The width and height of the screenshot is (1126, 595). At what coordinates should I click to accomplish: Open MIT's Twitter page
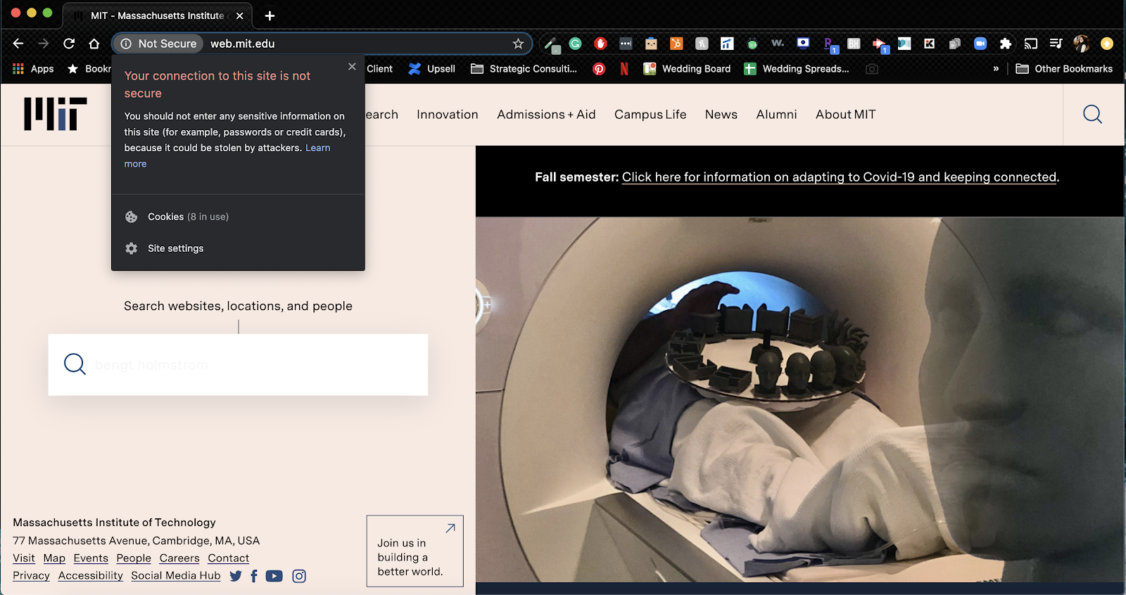click(236, 576)
